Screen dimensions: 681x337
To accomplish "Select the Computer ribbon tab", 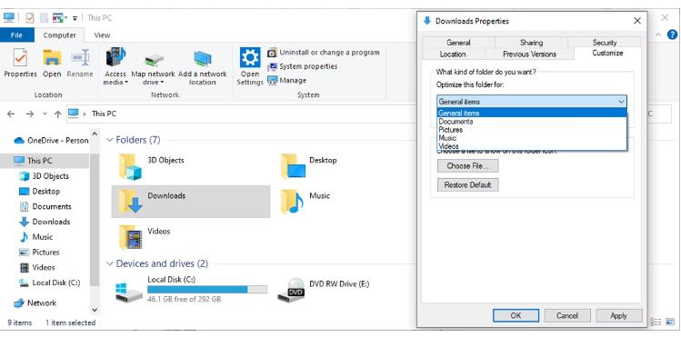I will coord(59,35).
